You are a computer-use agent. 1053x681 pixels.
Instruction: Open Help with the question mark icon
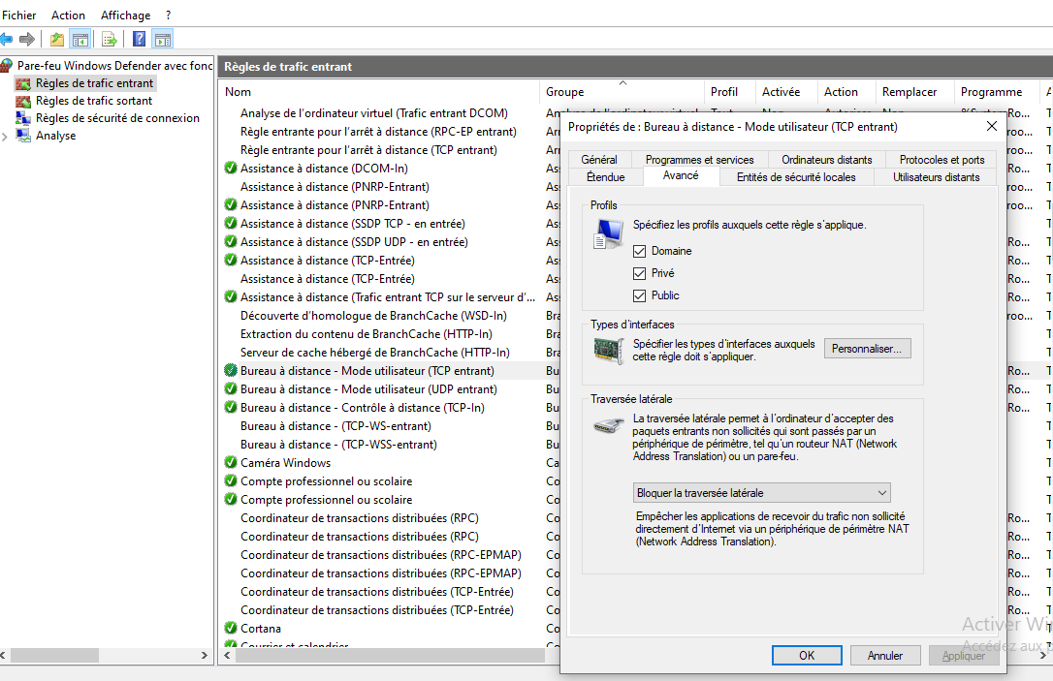(x=139, y=40)
